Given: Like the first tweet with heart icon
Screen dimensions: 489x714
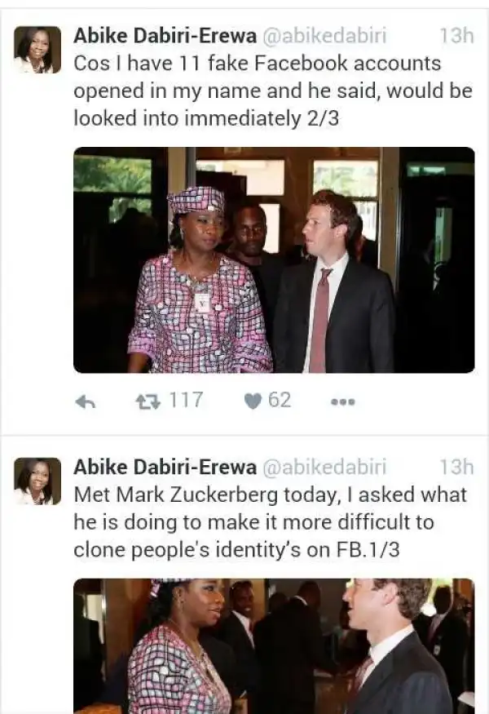Looking at the screenshot, I should pos(254,401).
